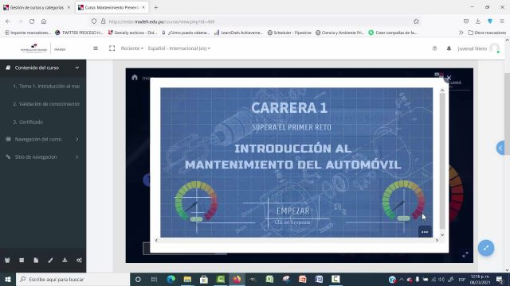Click the popup vertical scrollbar
Screen dimensions: 510x286
pyautogui.click(x=442, y=160)
